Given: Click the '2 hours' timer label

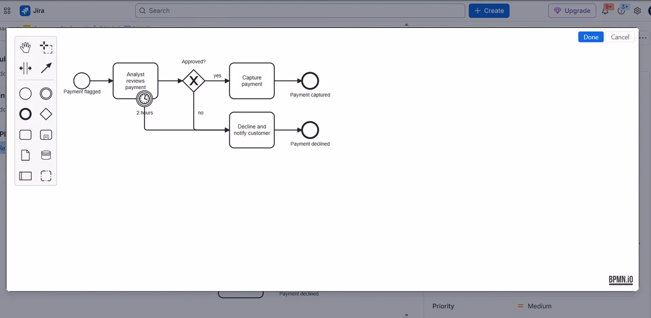Looking at the screenshot, I should (x=144, y=113).
